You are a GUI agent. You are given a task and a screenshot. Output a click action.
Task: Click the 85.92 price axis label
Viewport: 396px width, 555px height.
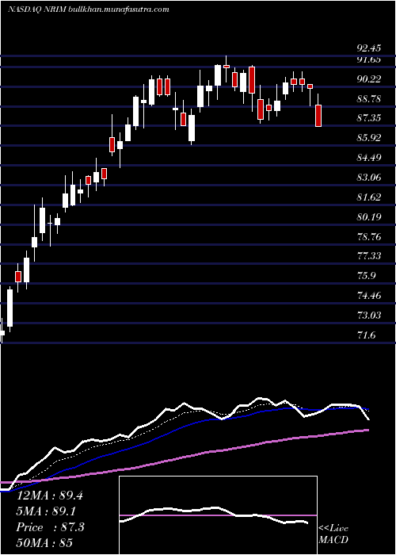pos(369,138)
